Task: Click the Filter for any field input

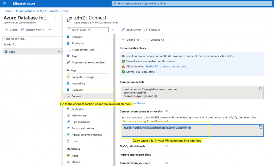Action: tap(32, 38)
